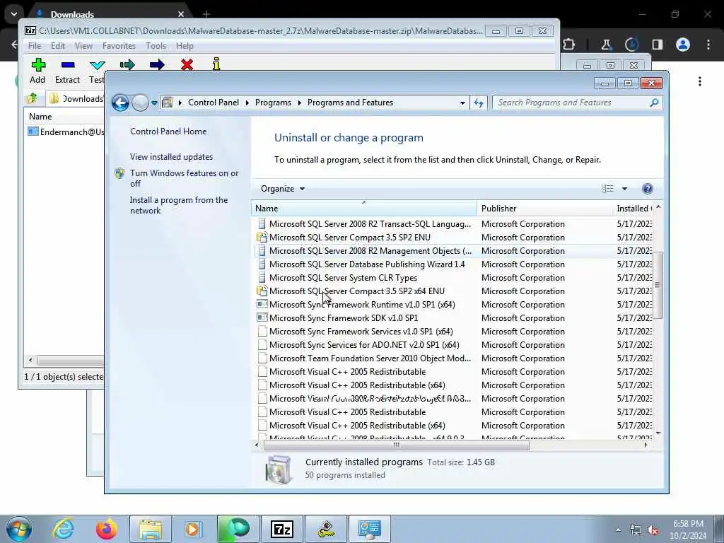Open Chrome extensions puzzle icon
The image size is (724, 543).
point(569,45)
